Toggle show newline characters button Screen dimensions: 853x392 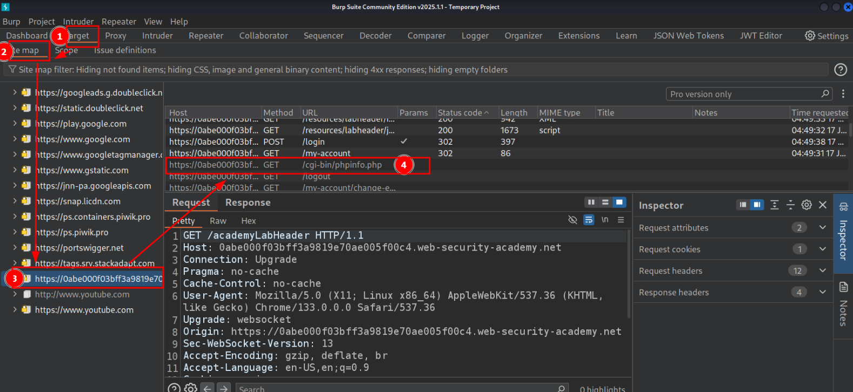pos(605,220)
